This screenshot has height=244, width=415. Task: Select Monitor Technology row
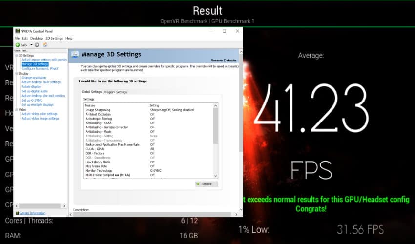149,170
